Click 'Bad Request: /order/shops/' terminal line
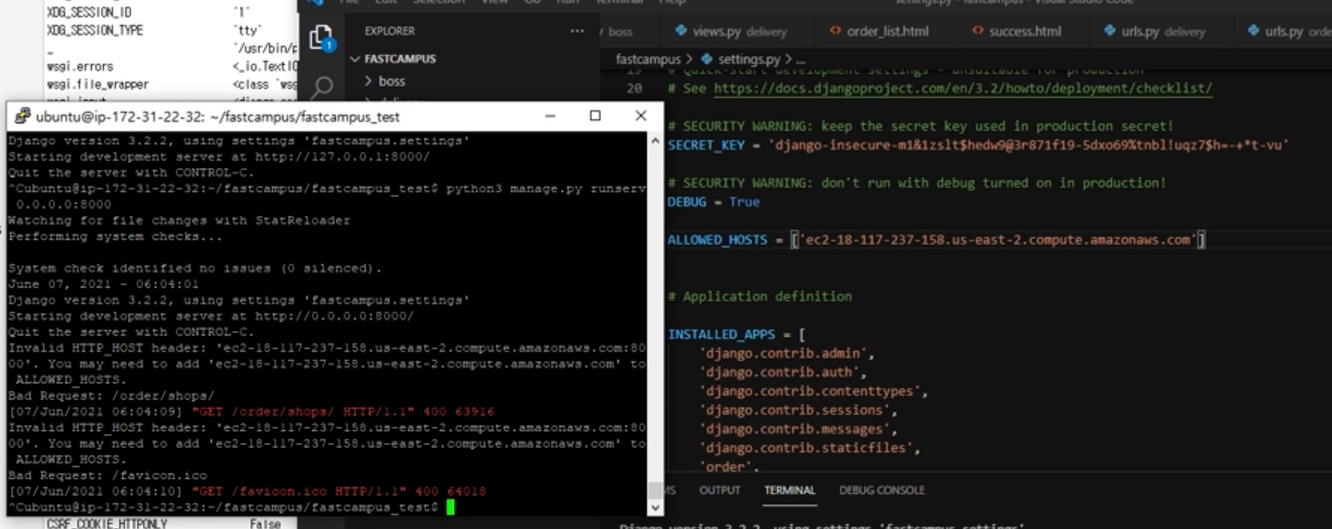The width and height of the screenshot is (1332, 529). pos(111,396)
